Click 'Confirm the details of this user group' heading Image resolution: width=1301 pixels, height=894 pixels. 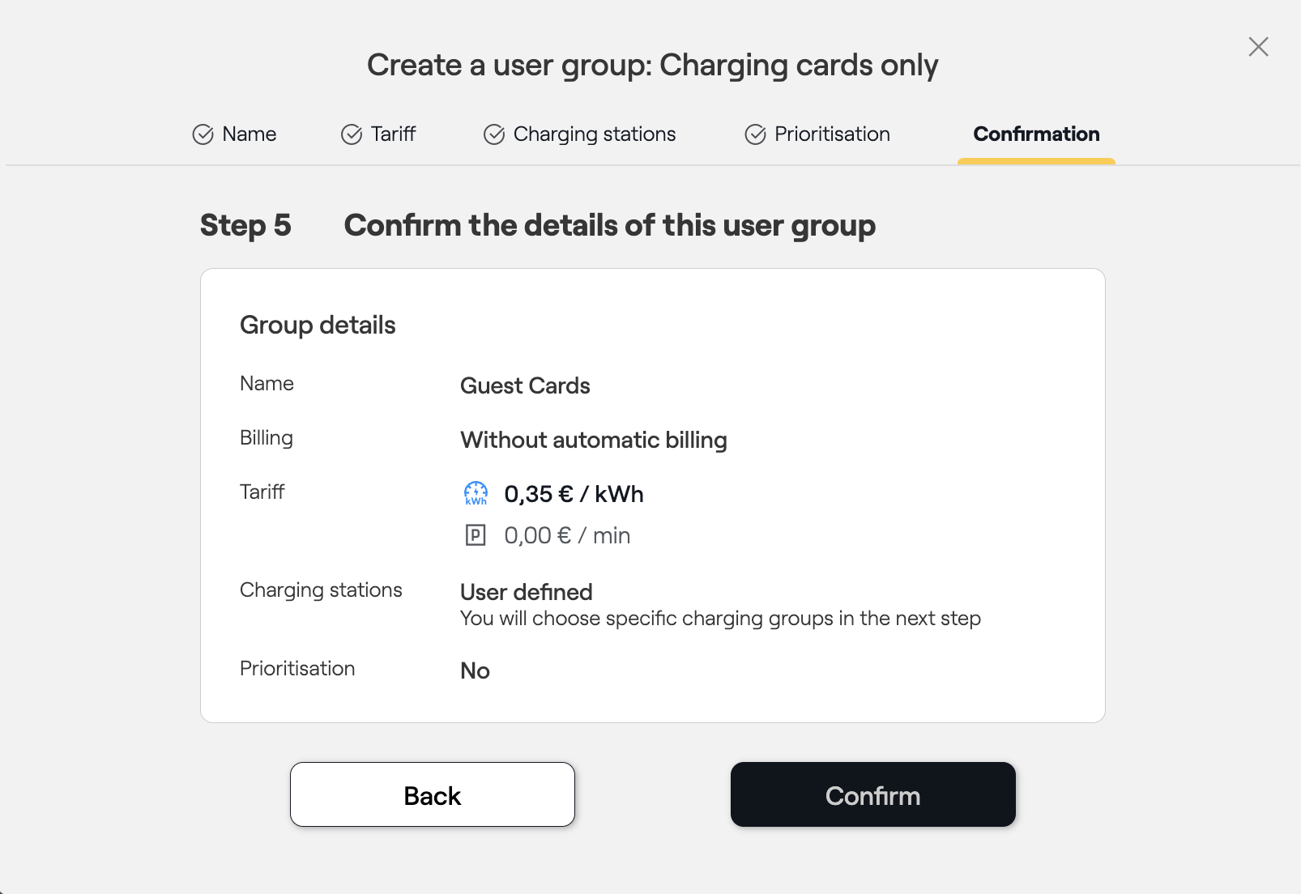click(610, 225)
